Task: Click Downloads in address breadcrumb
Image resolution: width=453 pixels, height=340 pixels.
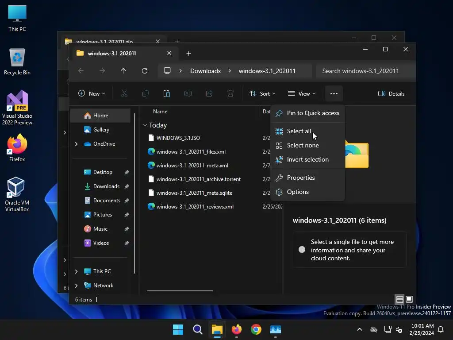Action: pyautogui.click(x=205, y=71)
